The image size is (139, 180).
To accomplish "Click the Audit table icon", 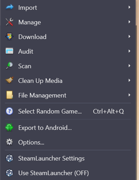I will (9, 51).
